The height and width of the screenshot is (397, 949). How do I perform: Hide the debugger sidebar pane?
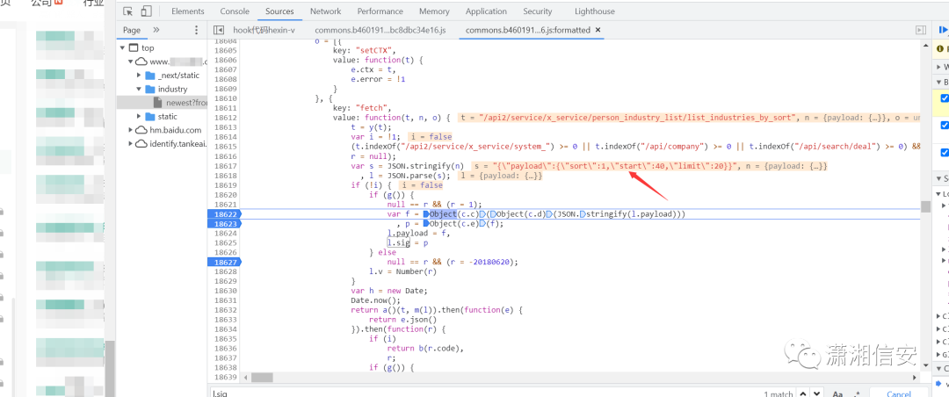click(921, 30)
